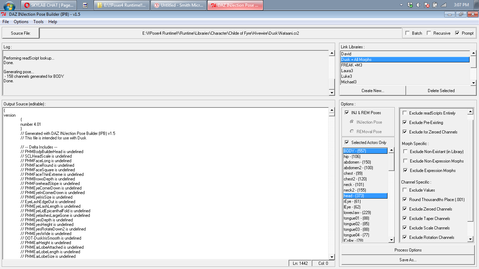Toggle Exclude Scale Channels checkbox
This screenshot has width=479, height=269.
(405, 228)
